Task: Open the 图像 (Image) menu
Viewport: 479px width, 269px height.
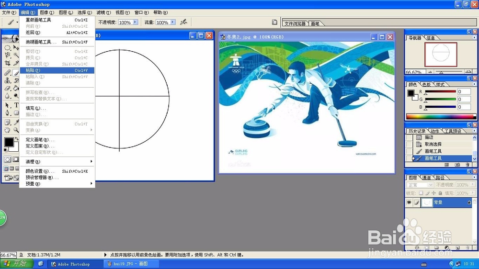Action: point(47,12)
